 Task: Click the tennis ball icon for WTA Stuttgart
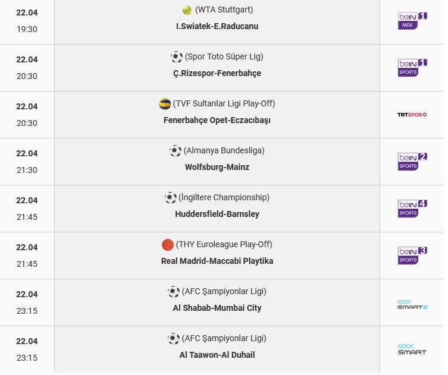click(x=187, y=10)
